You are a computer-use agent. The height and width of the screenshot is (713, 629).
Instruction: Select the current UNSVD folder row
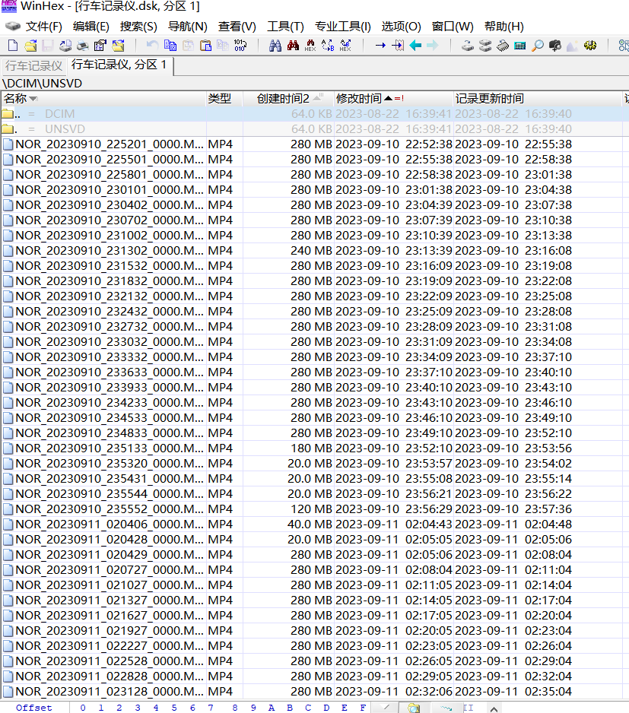pos(312,129)
